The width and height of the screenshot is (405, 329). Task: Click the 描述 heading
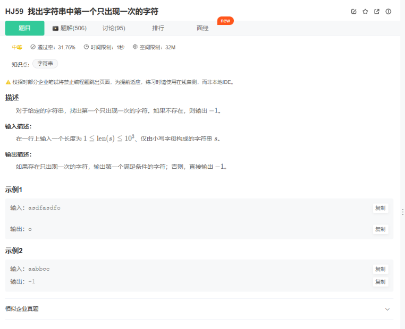(12, 98)
